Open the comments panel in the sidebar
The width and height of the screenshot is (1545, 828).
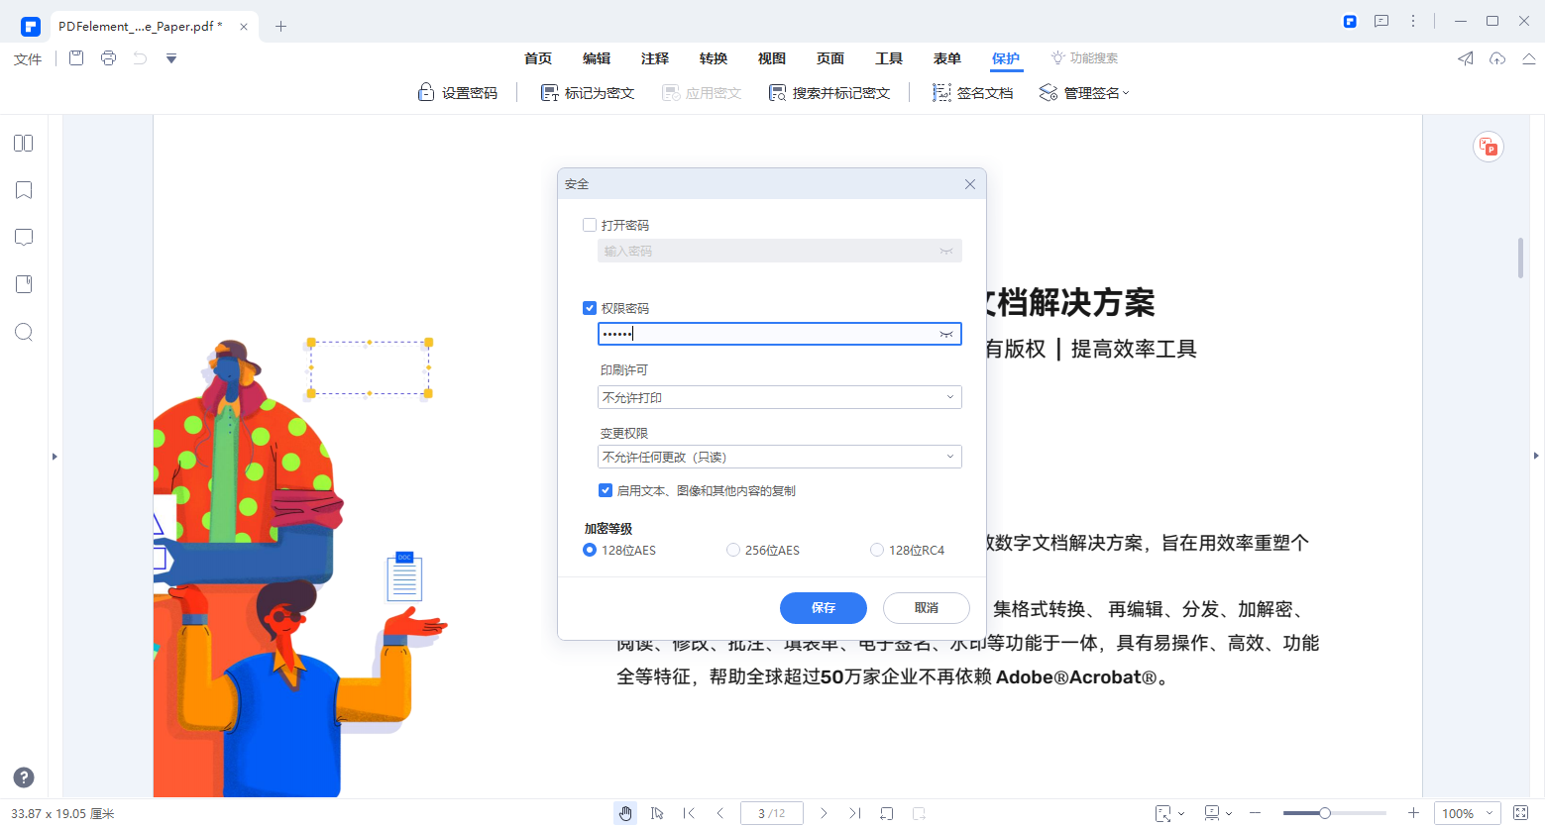click(x=23, y=237)
